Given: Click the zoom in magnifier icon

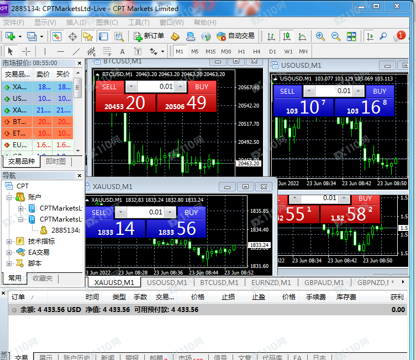Looking at the screenshot, I should 320,36.
